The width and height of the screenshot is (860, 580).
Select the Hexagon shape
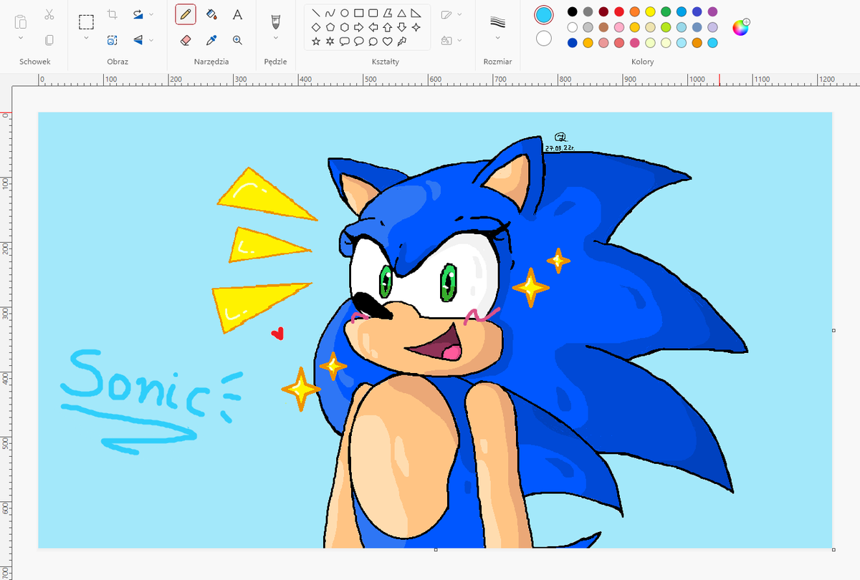345,27
